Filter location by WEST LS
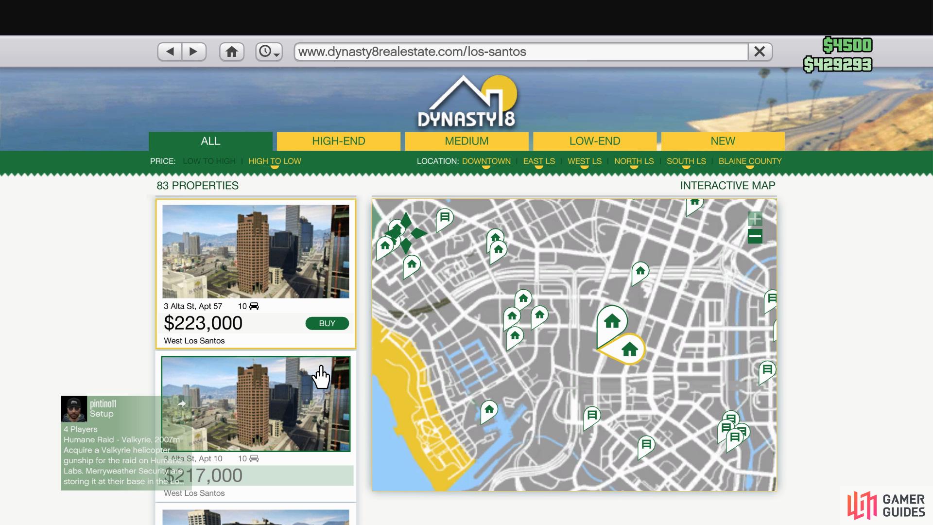The width and height of the screenshot is (933, 525). [585, 161]
